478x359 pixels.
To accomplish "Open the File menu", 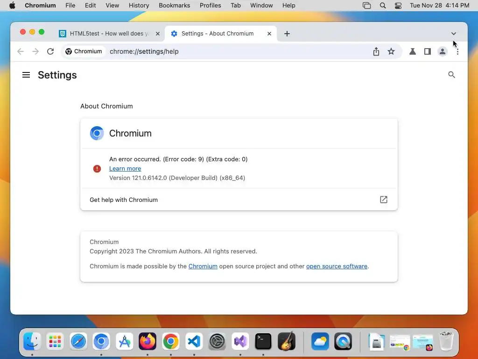I will (x=70, y=6).
